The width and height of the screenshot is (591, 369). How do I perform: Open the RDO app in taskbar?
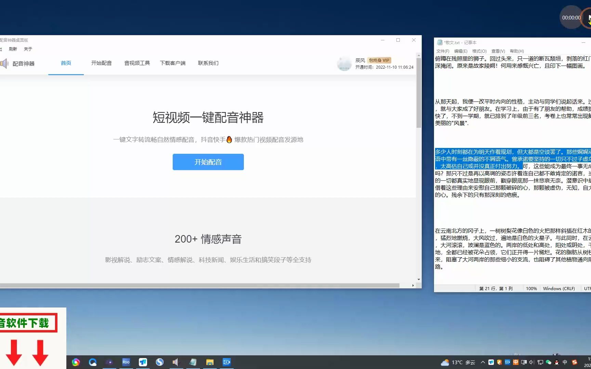(x=126, y=362)
